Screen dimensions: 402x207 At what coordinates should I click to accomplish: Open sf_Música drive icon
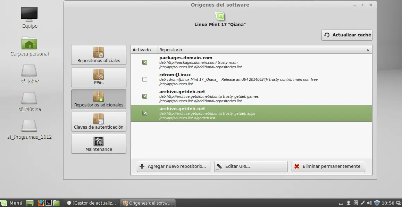(x=29, y=102)
